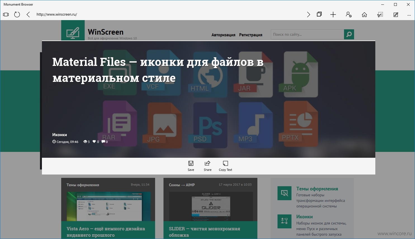The height and width of the screenshot is (239, 415).
Task: Go forward using the right arrow
Action: (308, 15)
